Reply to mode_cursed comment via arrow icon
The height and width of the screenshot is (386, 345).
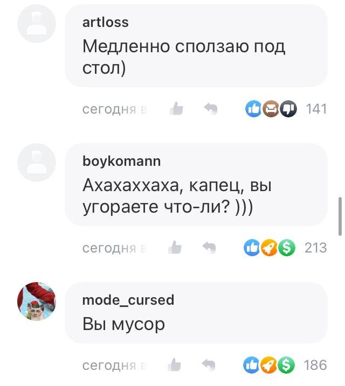(209, 365)
